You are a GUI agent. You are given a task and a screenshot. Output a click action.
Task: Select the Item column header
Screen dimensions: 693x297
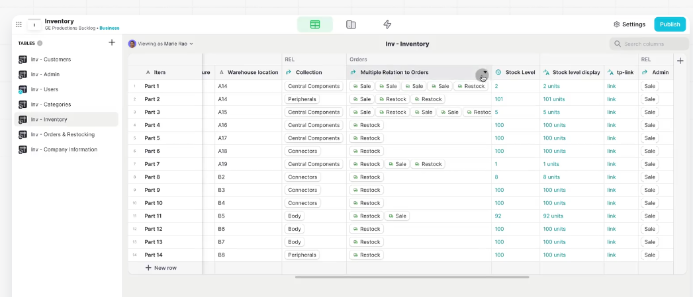click(165, 73)
